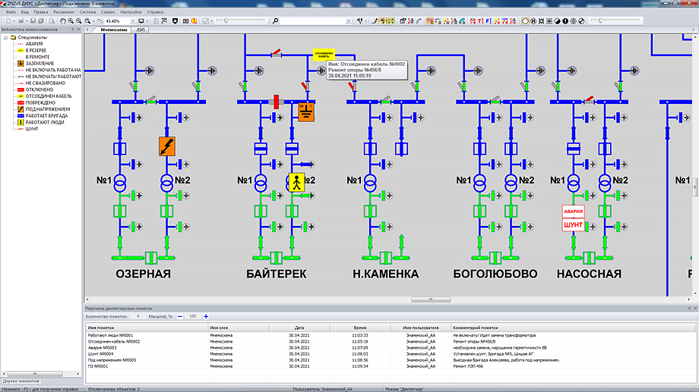This screenshot has width=699, height=392.
Task: Click the red АВАРИЯ marker at Насосная
Action: (572, 212)
